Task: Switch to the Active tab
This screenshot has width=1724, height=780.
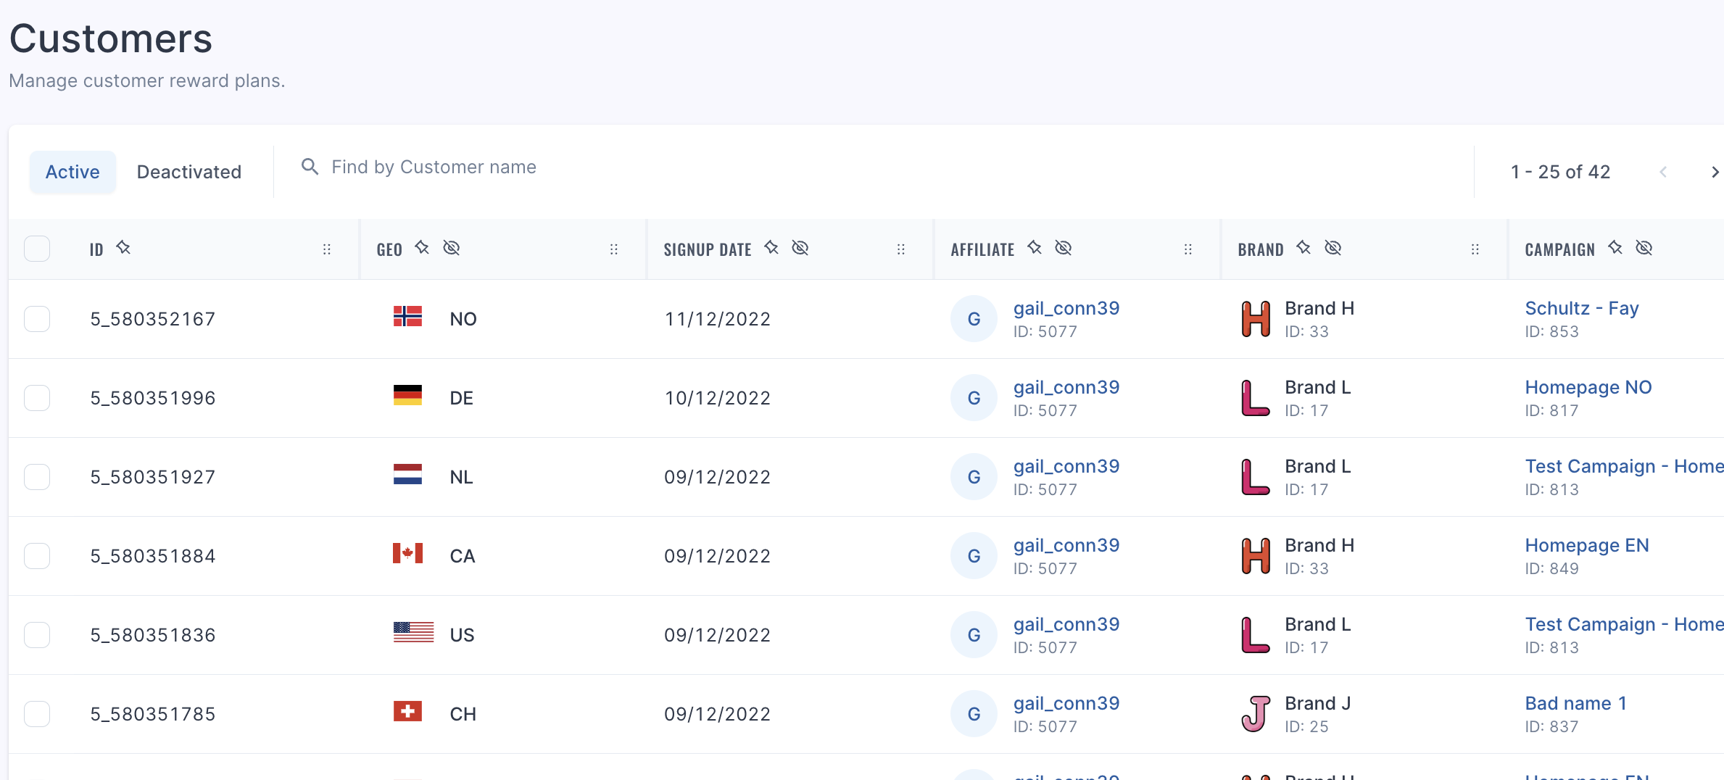Action: coord(72,172)
